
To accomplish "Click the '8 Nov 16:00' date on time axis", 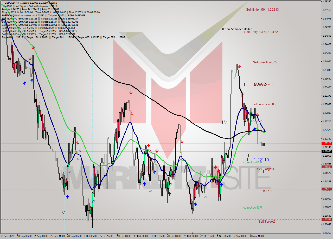I will [257, 236].
